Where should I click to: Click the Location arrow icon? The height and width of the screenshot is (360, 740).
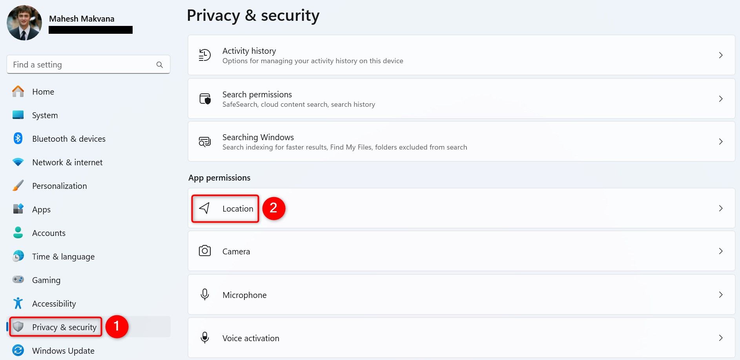(x=204, y=208)
